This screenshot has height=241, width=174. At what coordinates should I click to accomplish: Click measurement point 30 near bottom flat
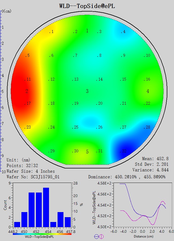(75, 151)
